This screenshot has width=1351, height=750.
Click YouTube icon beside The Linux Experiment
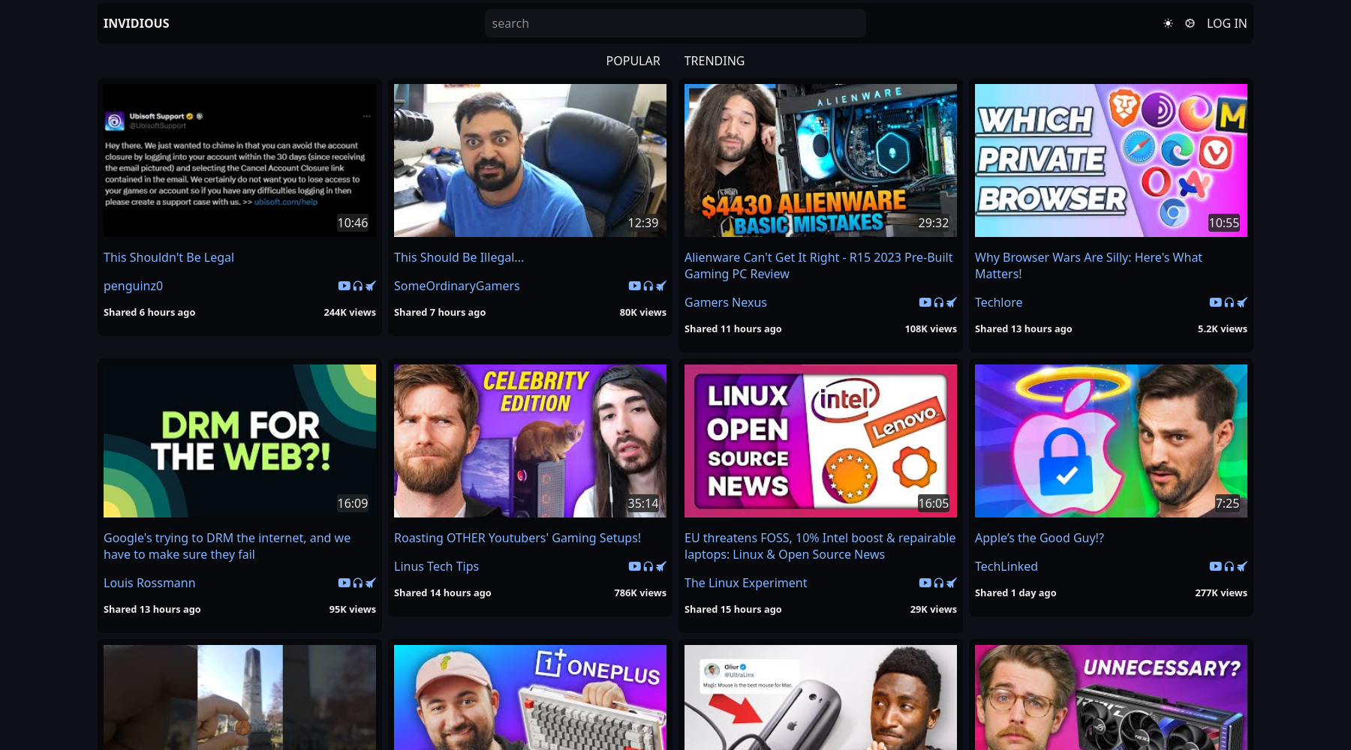pyautogui.click(x=925, y=583)
